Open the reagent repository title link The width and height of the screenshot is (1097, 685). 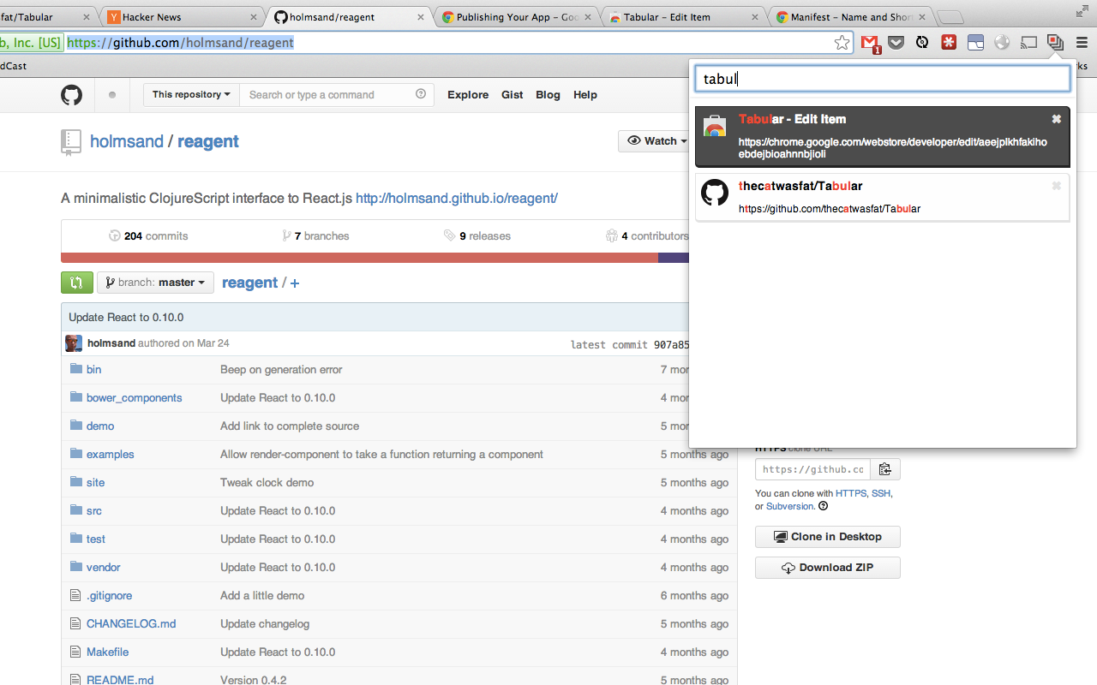pyautogui.click(x=208, y=141)
